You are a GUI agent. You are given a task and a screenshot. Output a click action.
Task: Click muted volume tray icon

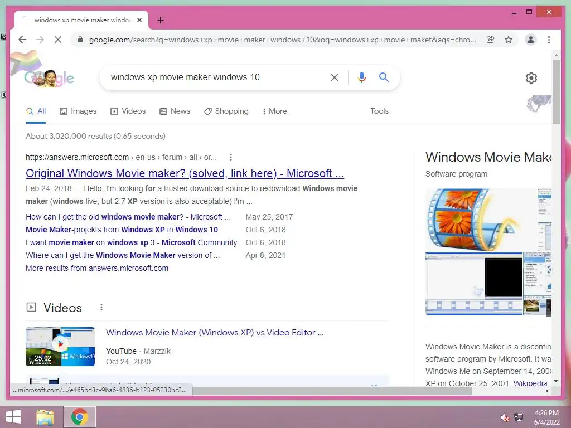tap(505, 417)
